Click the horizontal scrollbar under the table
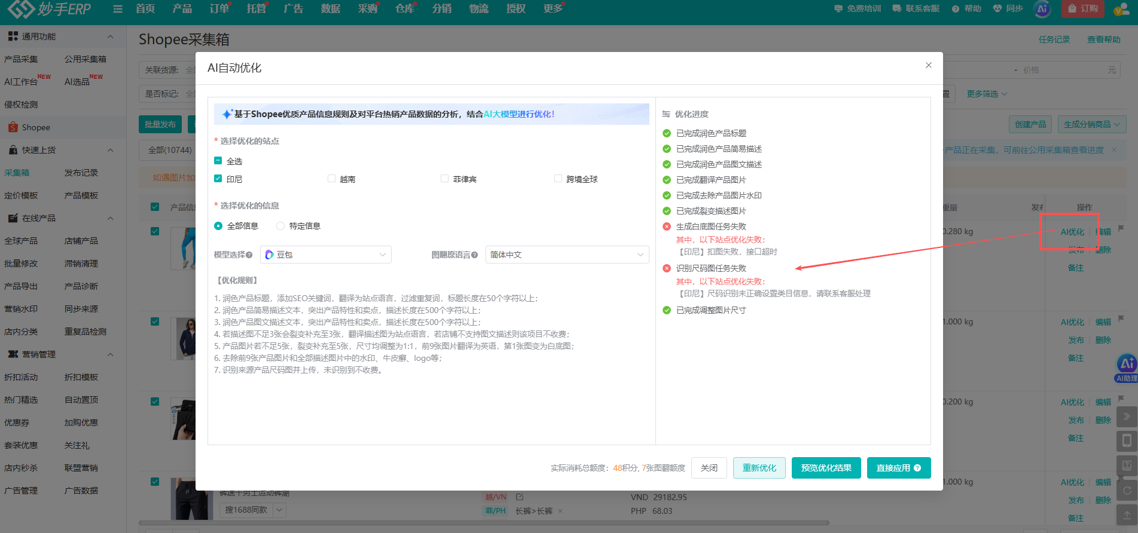Viewport: 1138px width, 533px height. 484,523
